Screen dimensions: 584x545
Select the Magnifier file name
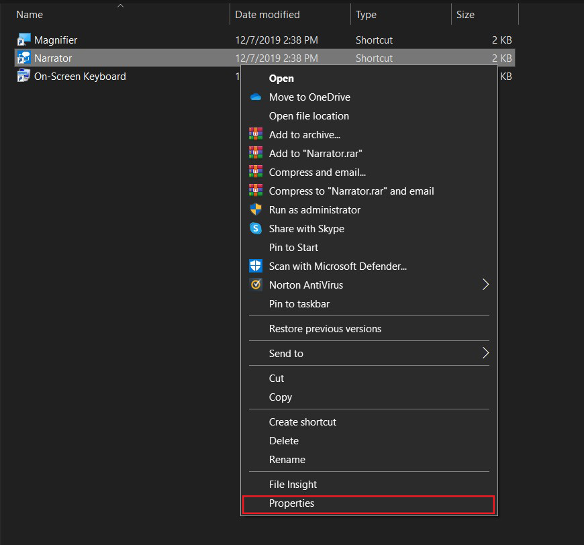56,40
